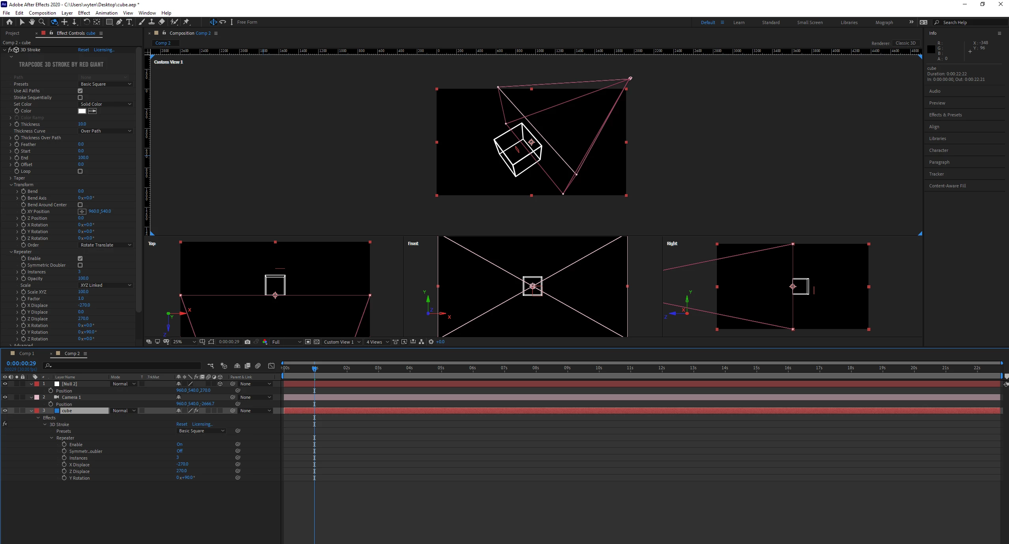
Task: Select the Clone Stamp tool
Action: click(x=152, y=22)
